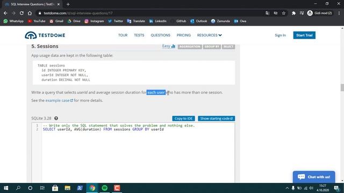Click the browser address bar URL
This screenshot has height=193, width=344.
pos(78,13)
